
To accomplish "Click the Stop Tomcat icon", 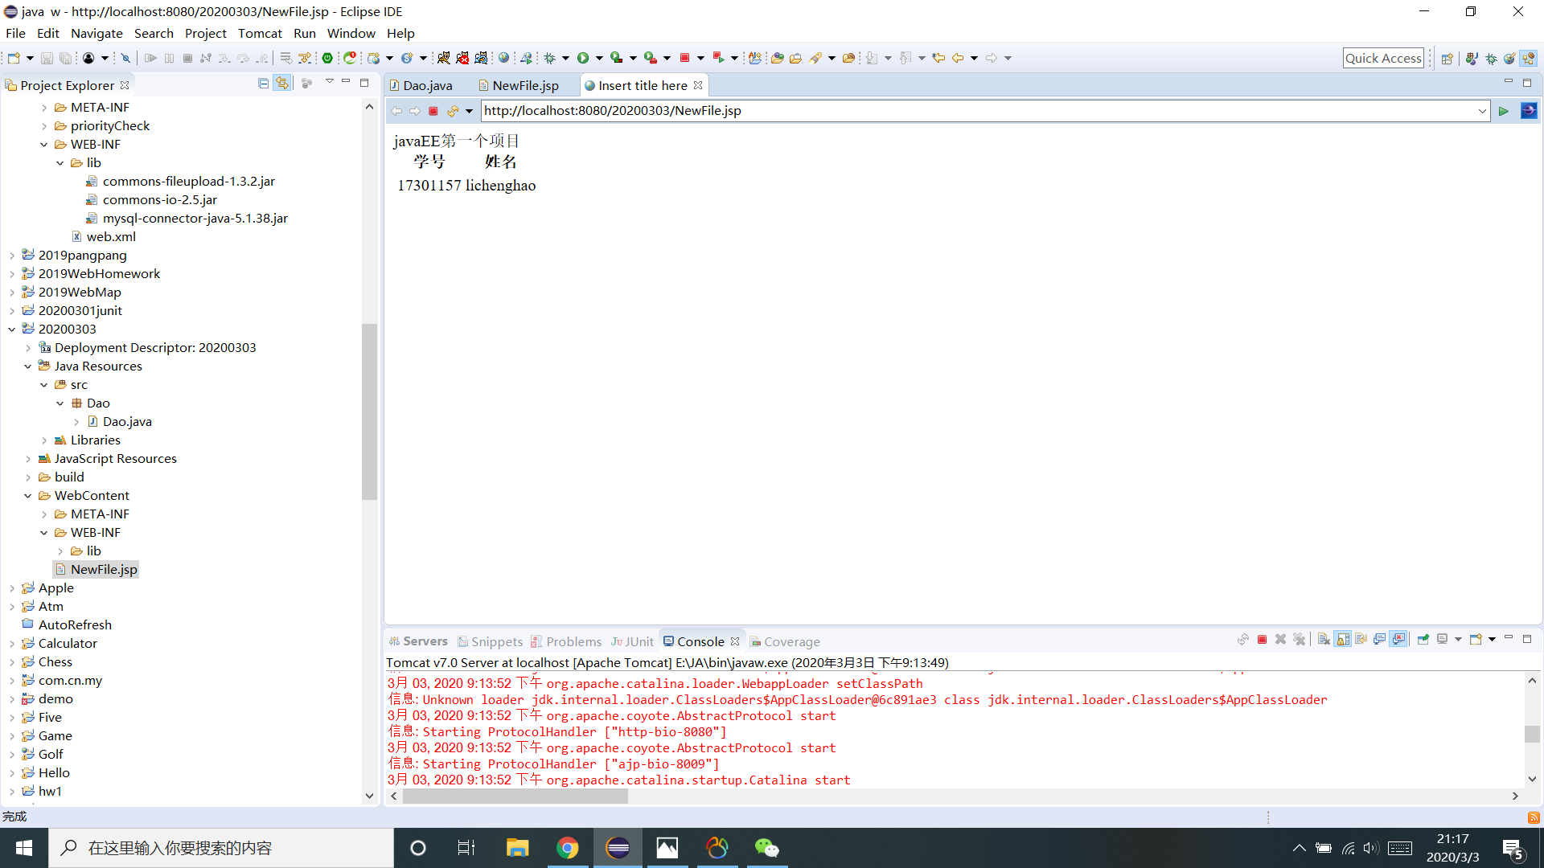I will (x=462, y=58).
